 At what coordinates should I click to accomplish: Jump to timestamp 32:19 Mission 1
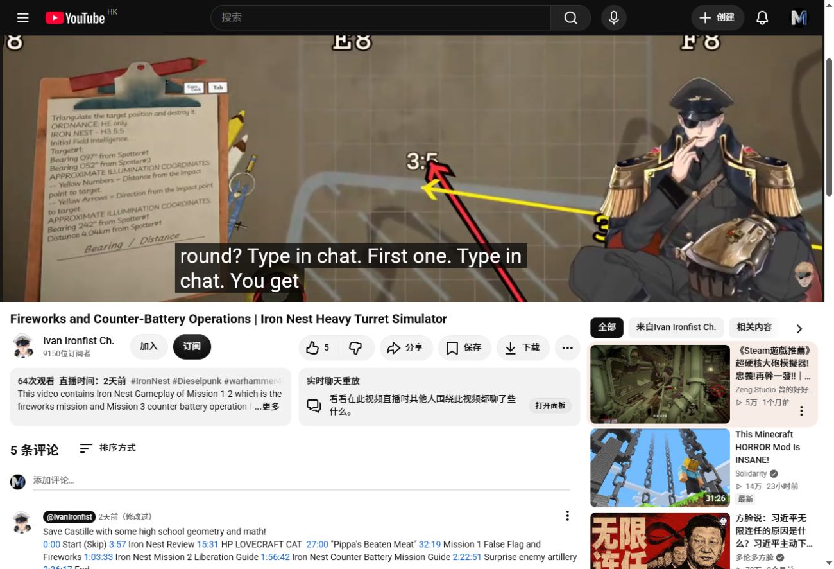click(x=430, y=545)
